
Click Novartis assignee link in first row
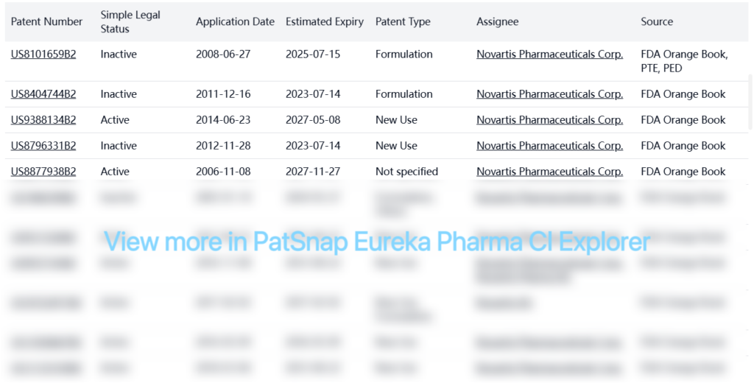point(549,54)
